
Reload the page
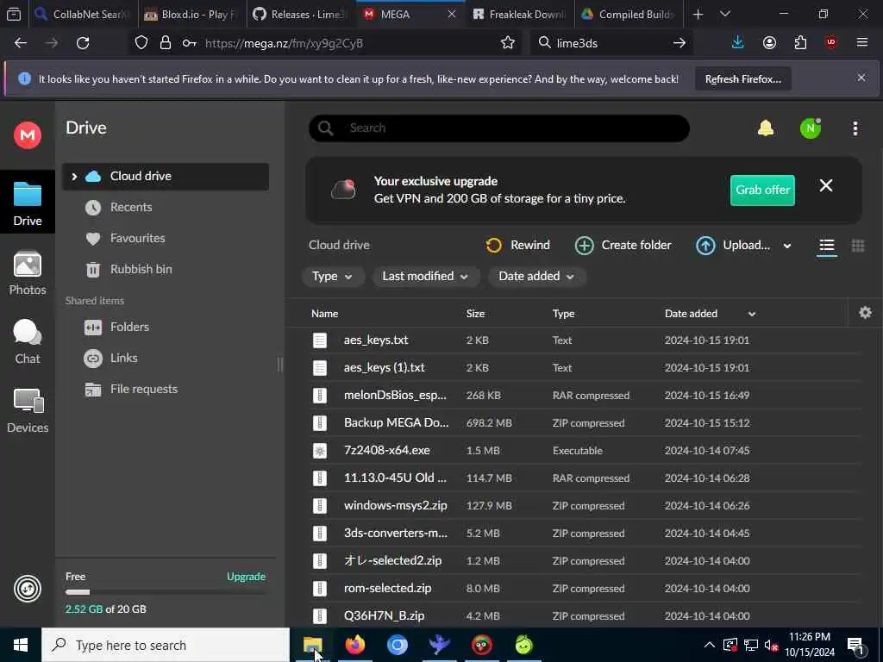coord(83,43)
